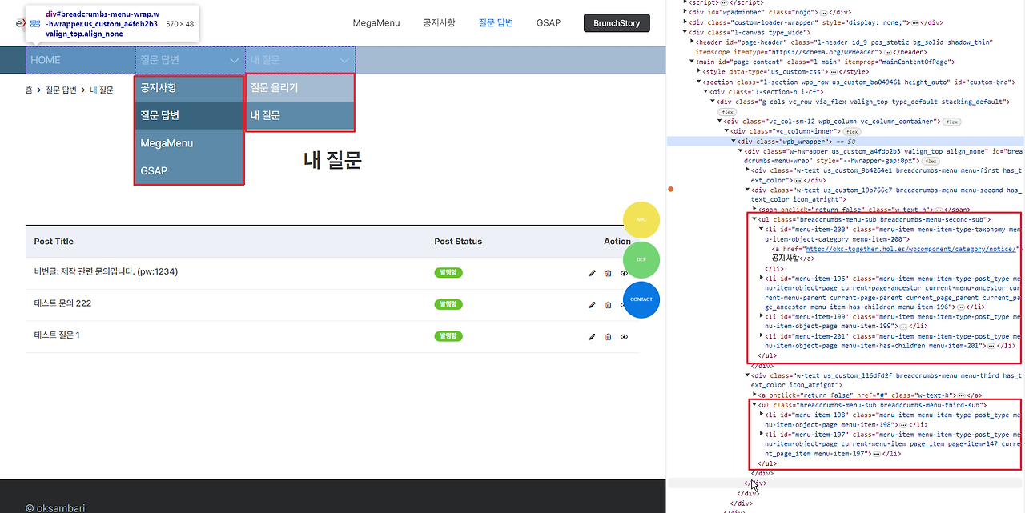1025x513 pixels.
Task: Click the BrunchStory button
Action: (617, 23)
